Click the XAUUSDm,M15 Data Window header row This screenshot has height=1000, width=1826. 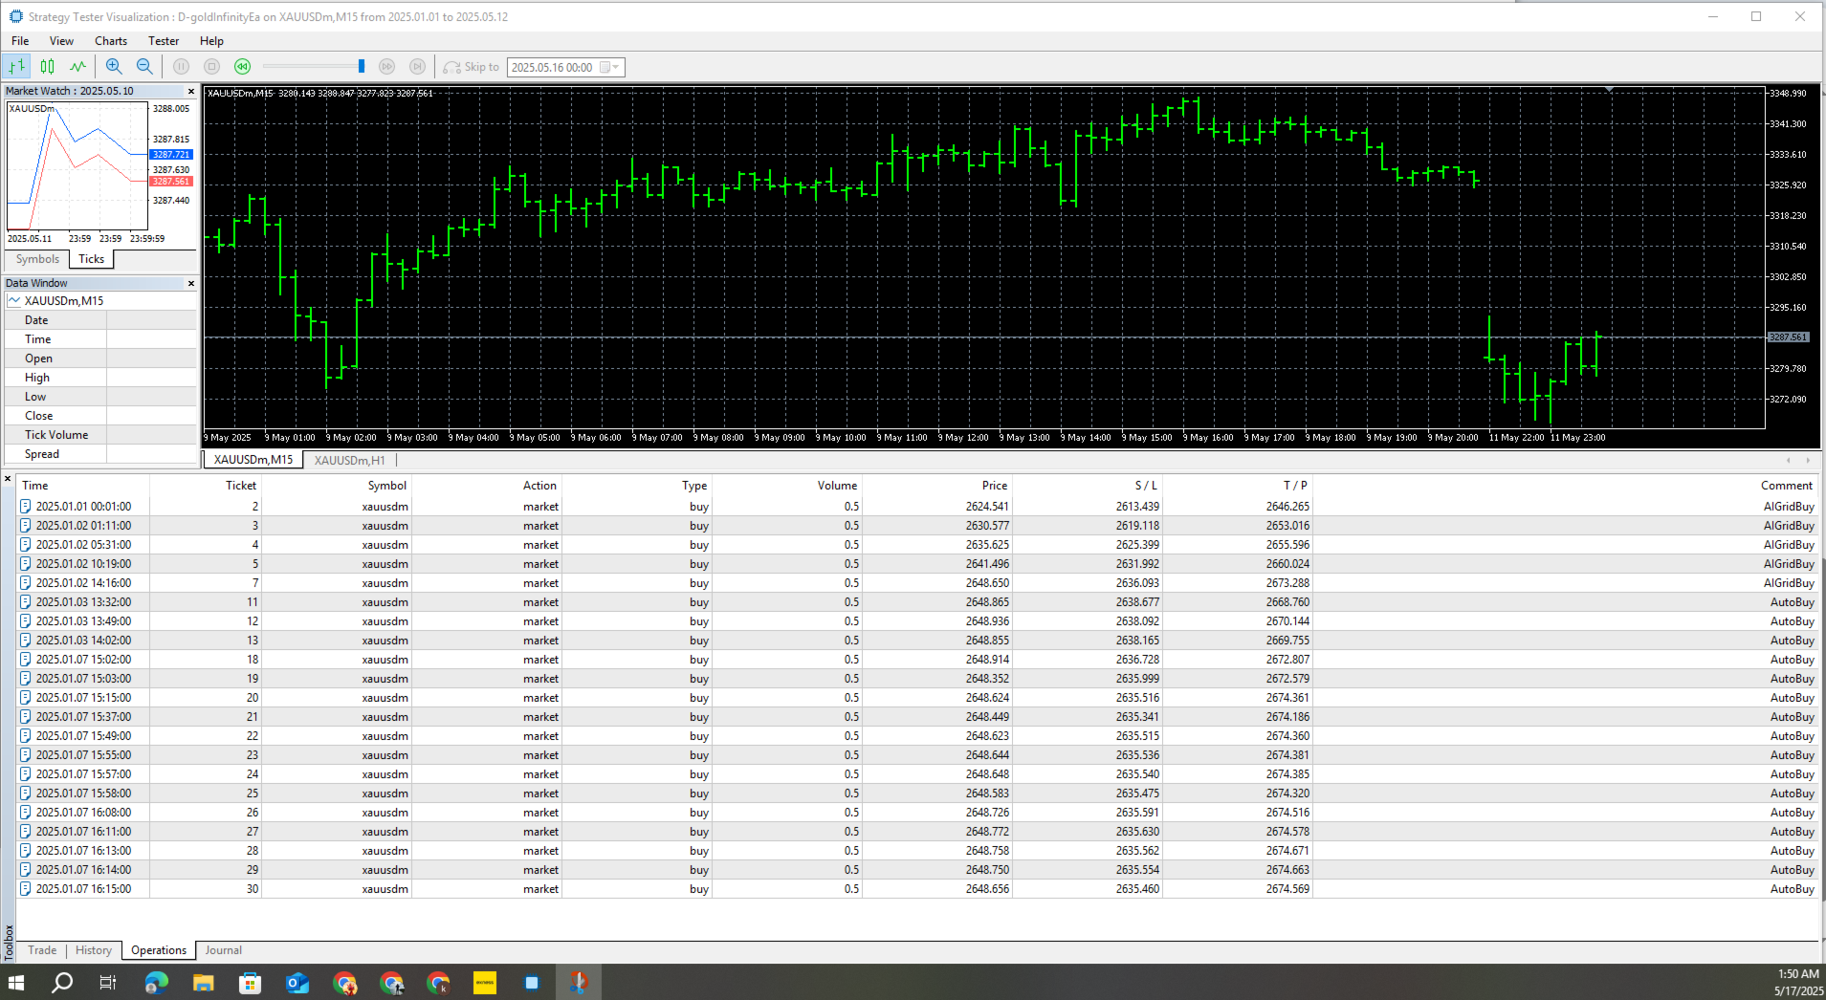[x=100, y=301]
